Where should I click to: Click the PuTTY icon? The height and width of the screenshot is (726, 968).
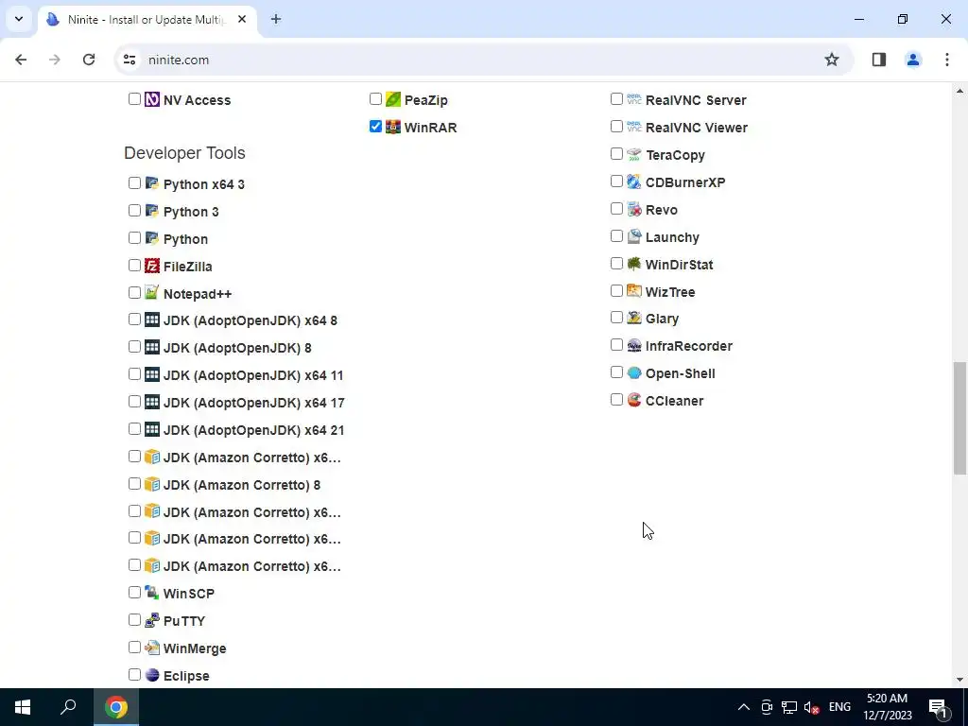click(152, 620)
